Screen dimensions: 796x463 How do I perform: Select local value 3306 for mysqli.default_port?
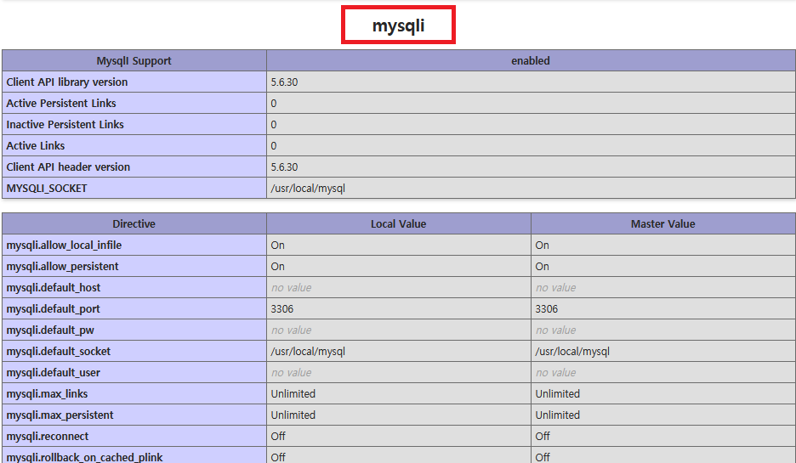(282, 309)
